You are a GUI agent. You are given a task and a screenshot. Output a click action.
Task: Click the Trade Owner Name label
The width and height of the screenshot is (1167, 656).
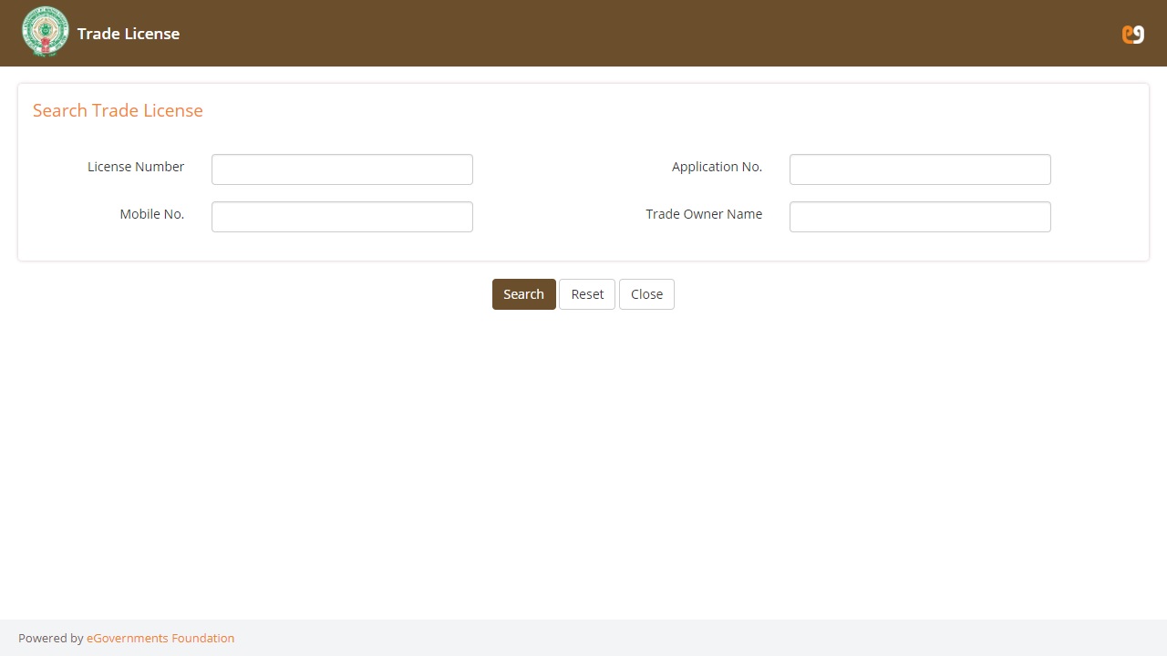(x=704, y=214)
